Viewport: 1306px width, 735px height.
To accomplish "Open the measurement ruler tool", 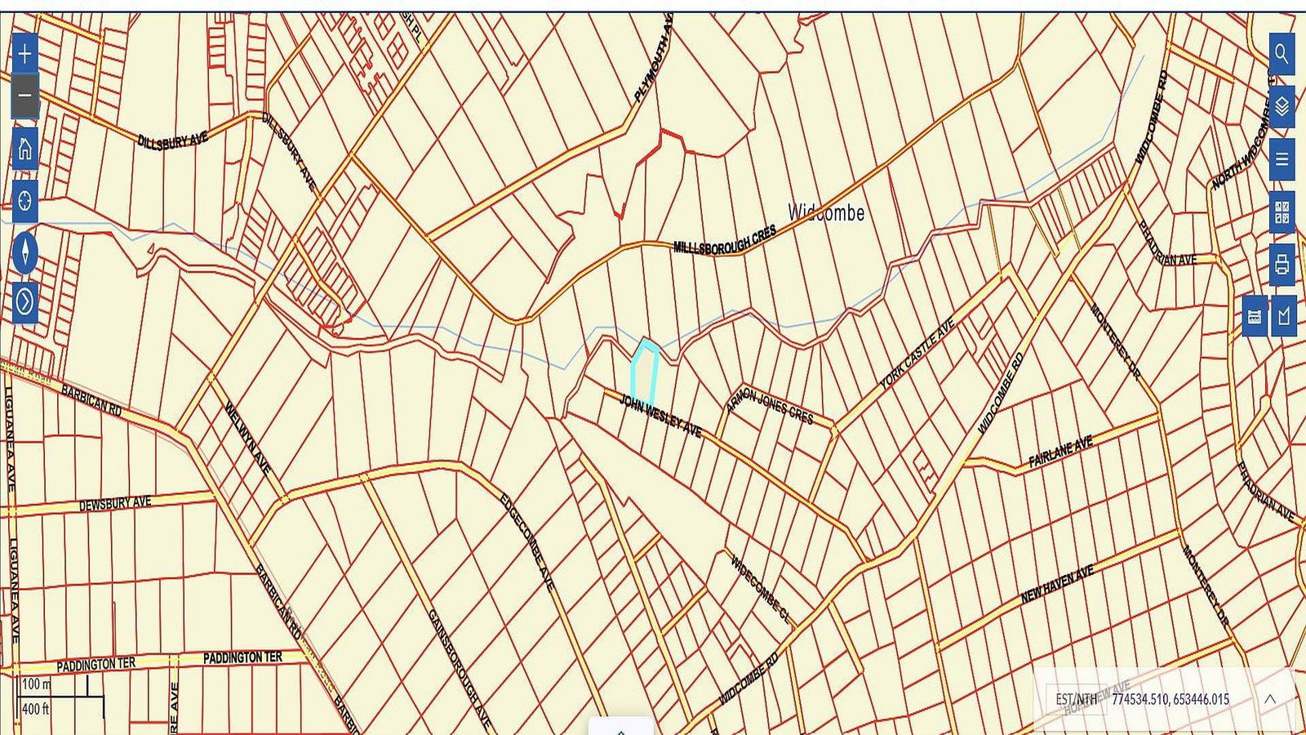I will [x=1255, y=316].
